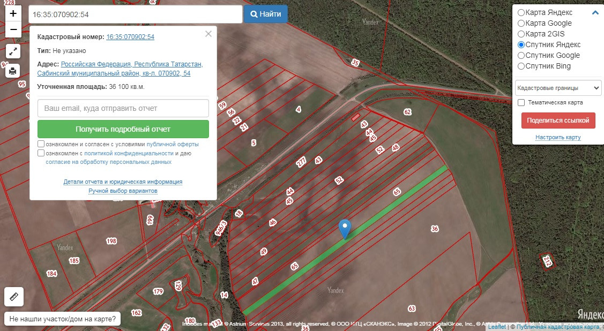This screenshot has height=331, width=604.
Task: Open Ручной выбор вариантов link
Action: point(123,191)
